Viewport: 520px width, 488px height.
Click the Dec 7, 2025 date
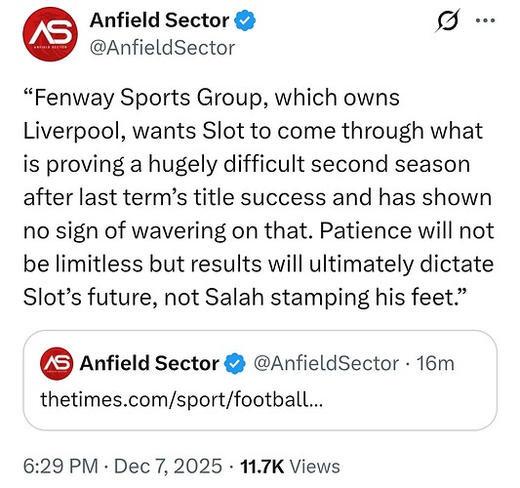pyautogui.click(x=168, y=467)
